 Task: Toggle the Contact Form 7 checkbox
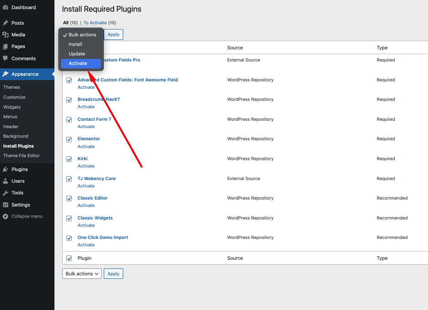point(69,120)
